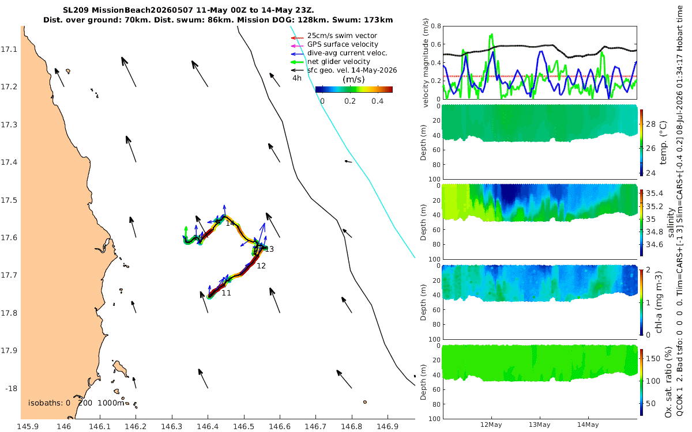This screenshot has width=692, height=432.
Task: Click the '(m/s)' velocity colorbar unit label
Action: coord(353,79)
